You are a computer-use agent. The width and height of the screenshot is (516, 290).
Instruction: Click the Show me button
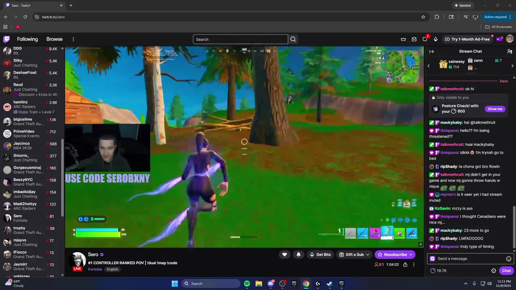pyautogui.click(x=495, y=109)
